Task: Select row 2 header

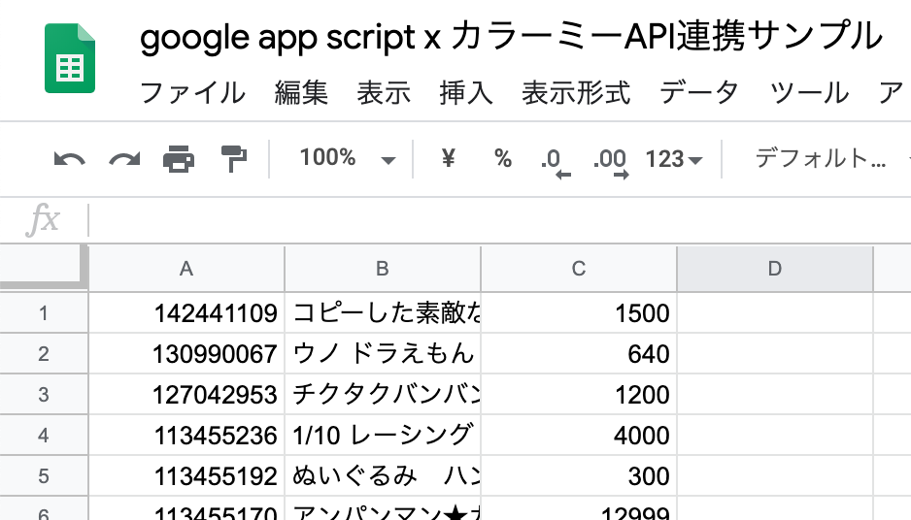Action: coord(44,353)
